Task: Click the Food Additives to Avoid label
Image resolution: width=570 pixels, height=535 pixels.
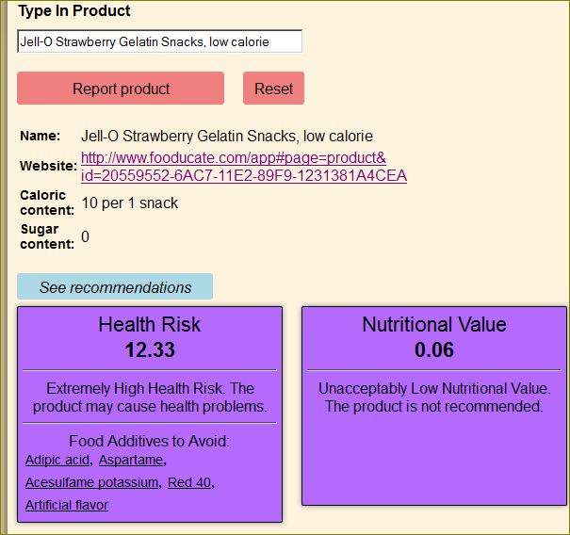Action: tap(150, 441)
